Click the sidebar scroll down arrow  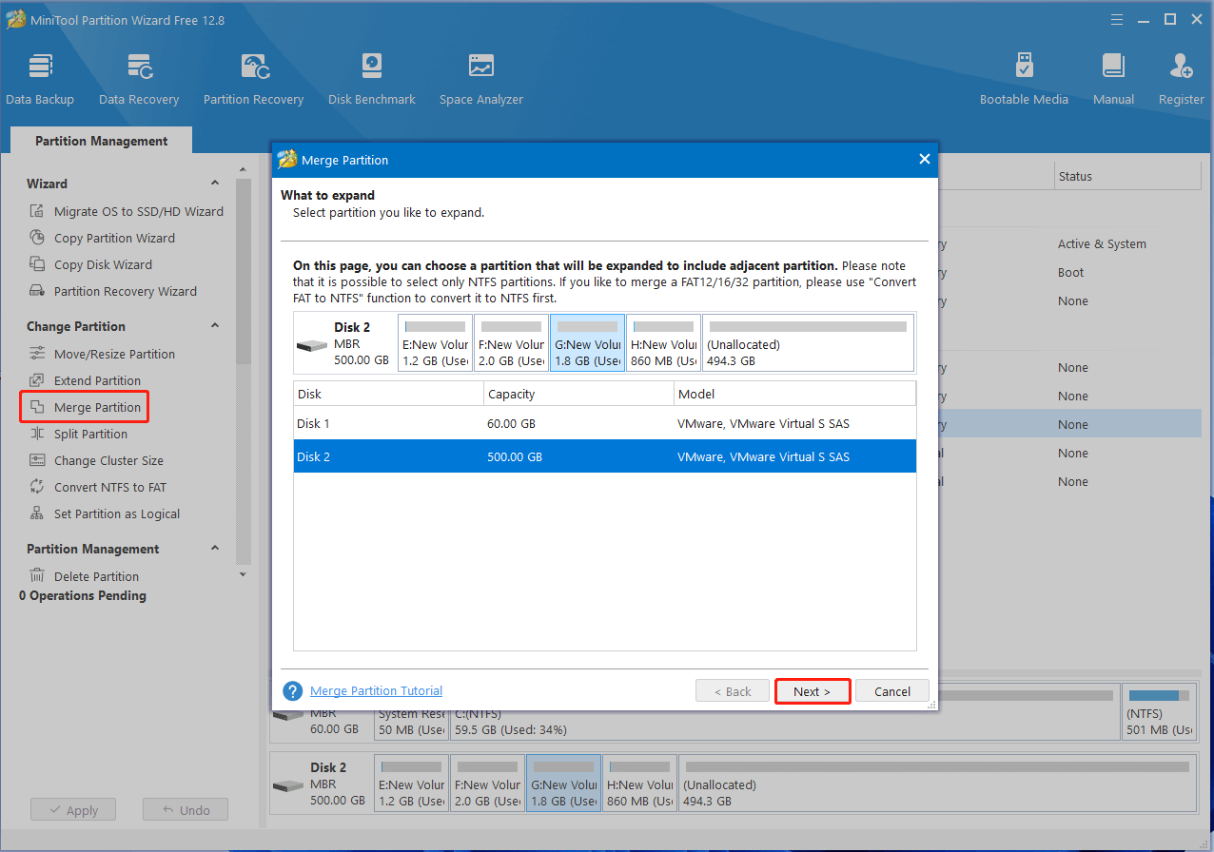tap(243, 574)
